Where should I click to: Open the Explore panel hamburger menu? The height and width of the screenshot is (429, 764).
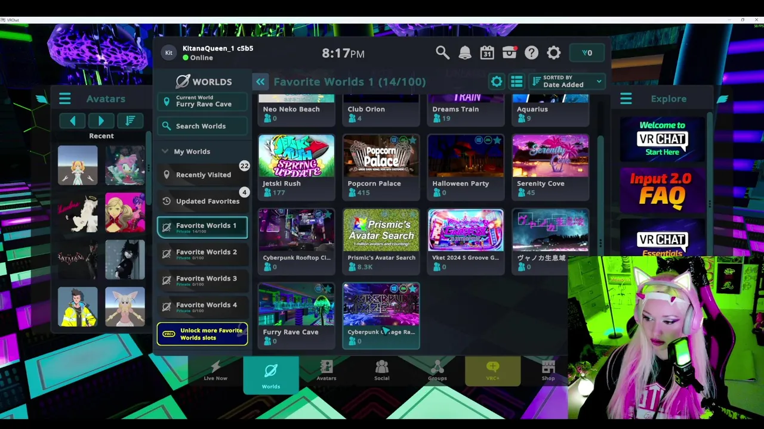(626, 99)
